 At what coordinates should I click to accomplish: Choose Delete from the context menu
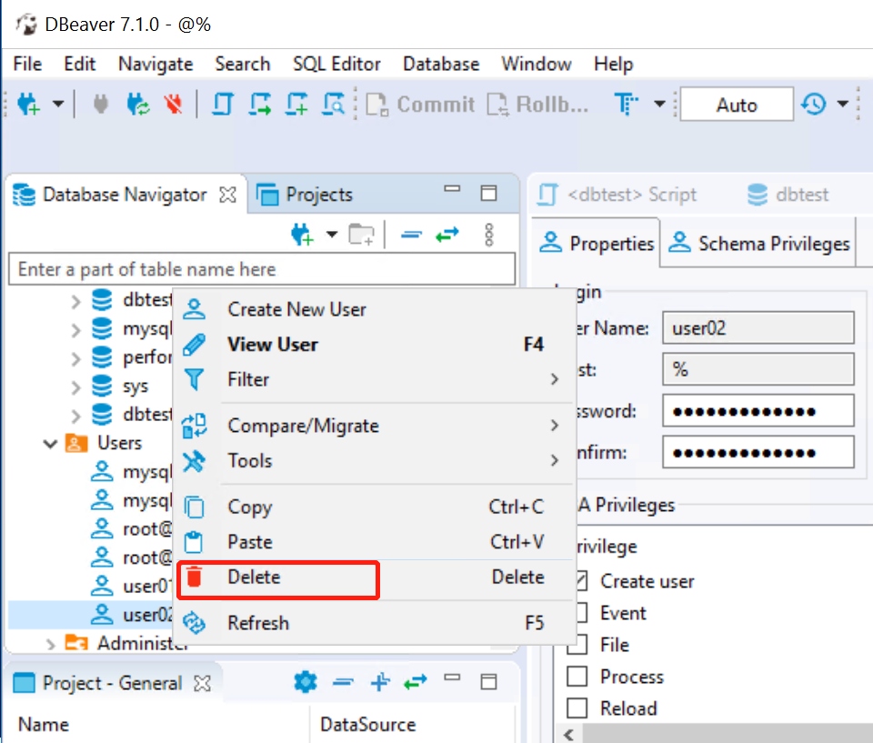255,577
